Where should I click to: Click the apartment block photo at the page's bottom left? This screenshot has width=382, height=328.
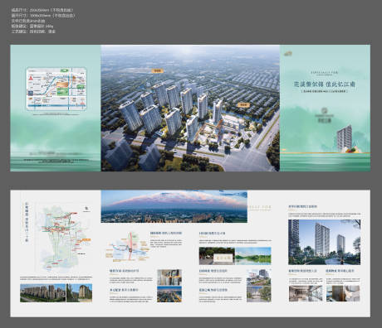(x=42, y=293)
